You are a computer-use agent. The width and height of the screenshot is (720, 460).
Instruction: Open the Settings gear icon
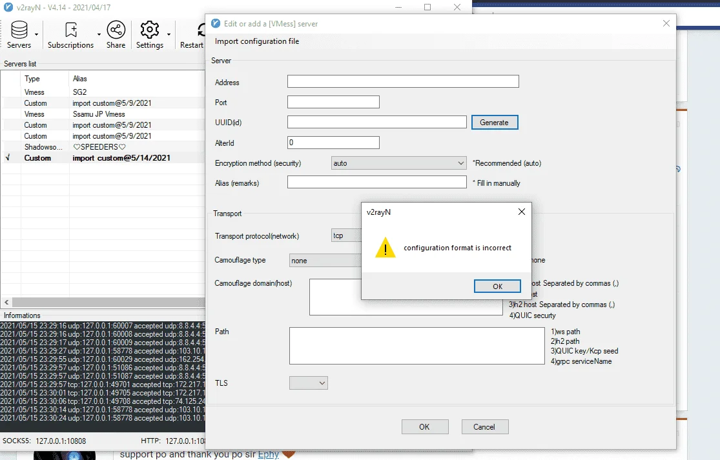click(150, 35)
